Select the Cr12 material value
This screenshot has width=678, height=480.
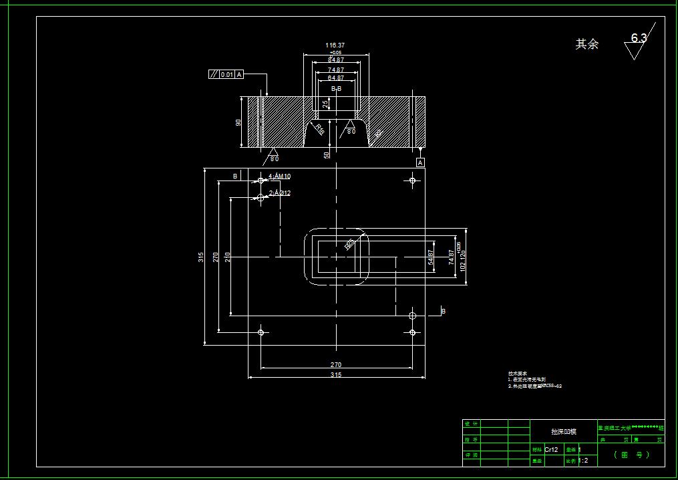point(551,450)
